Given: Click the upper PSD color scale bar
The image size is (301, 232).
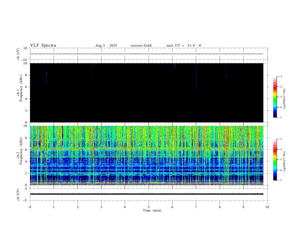Looking at the screenshot, I should pyautogui.click(x=275, y=97).
